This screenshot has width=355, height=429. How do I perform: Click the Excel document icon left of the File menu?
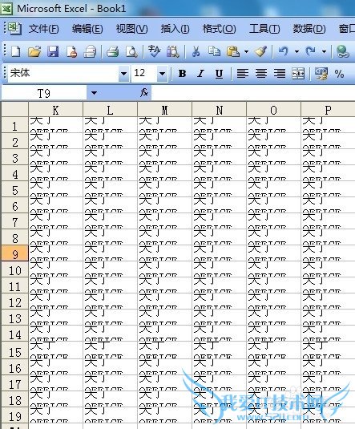pyautogui.click(x=14, y=28)
